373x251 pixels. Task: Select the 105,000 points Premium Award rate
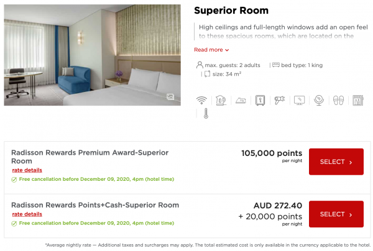click(x=336, y=162)
